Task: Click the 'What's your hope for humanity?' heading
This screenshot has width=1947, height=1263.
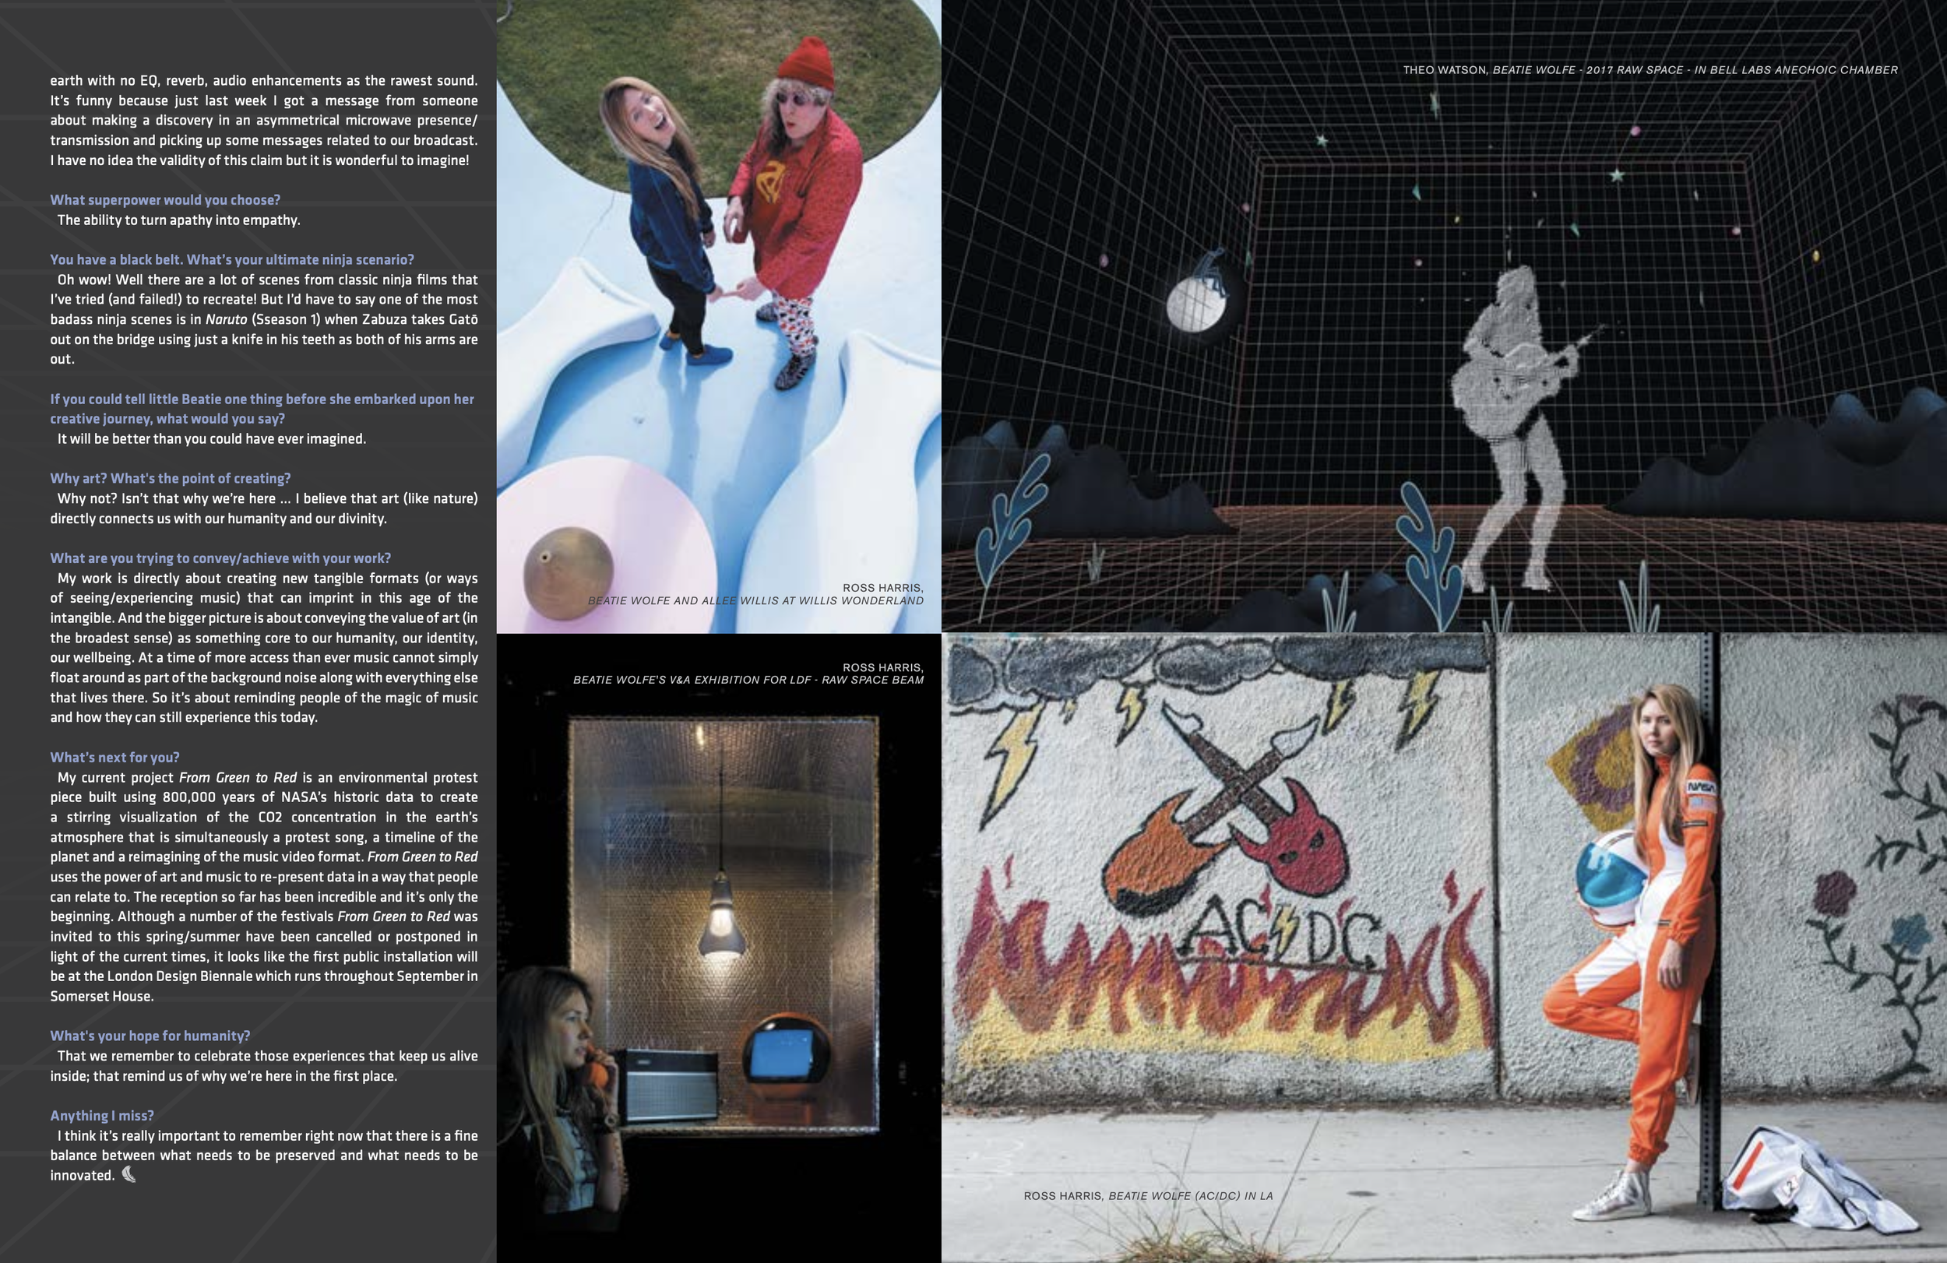Action: 150,1036
